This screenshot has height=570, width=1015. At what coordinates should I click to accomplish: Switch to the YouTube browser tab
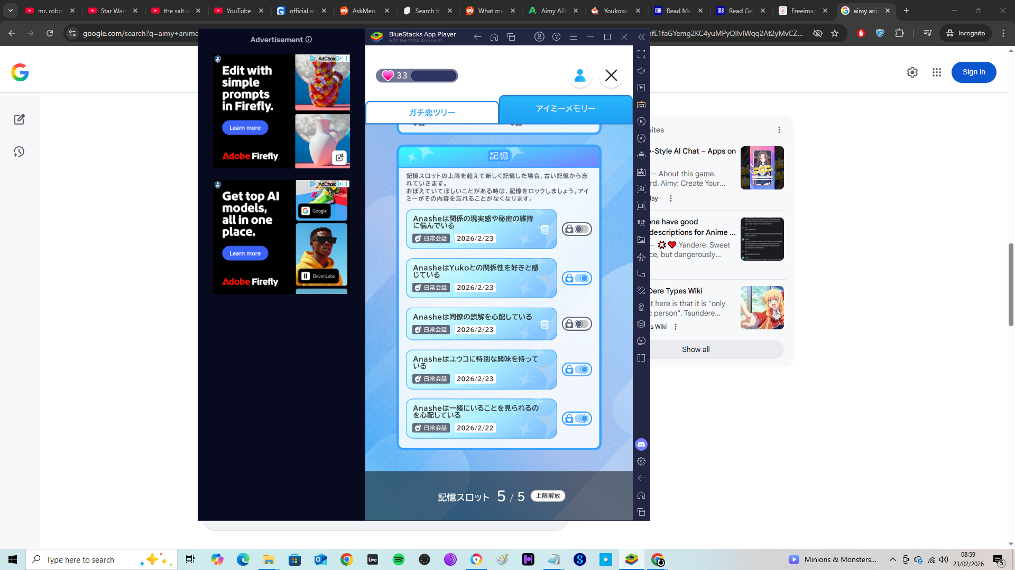click(x=239, y=11)
